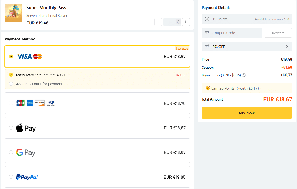Delete the saved Mastercard 4930
The height and width of the screenshot is (189, 297).
pos(180,75)
